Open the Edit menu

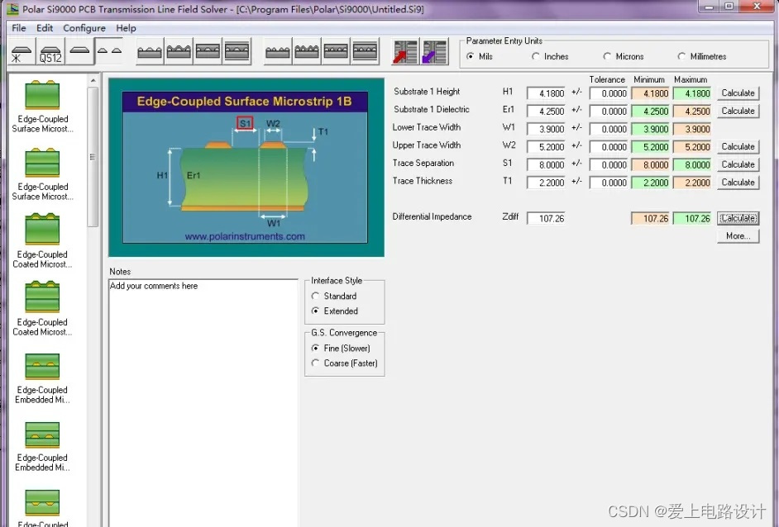(45, 28)
